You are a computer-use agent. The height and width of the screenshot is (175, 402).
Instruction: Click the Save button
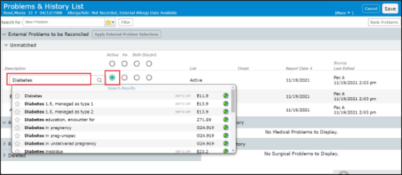click(x=390, y=9)
